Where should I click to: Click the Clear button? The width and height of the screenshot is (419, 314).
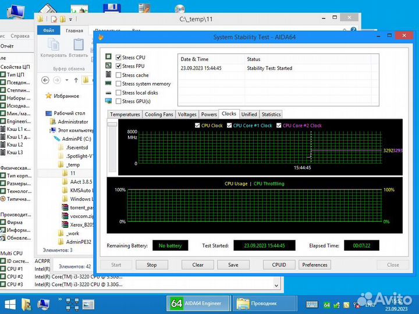[x=198, y=265]
